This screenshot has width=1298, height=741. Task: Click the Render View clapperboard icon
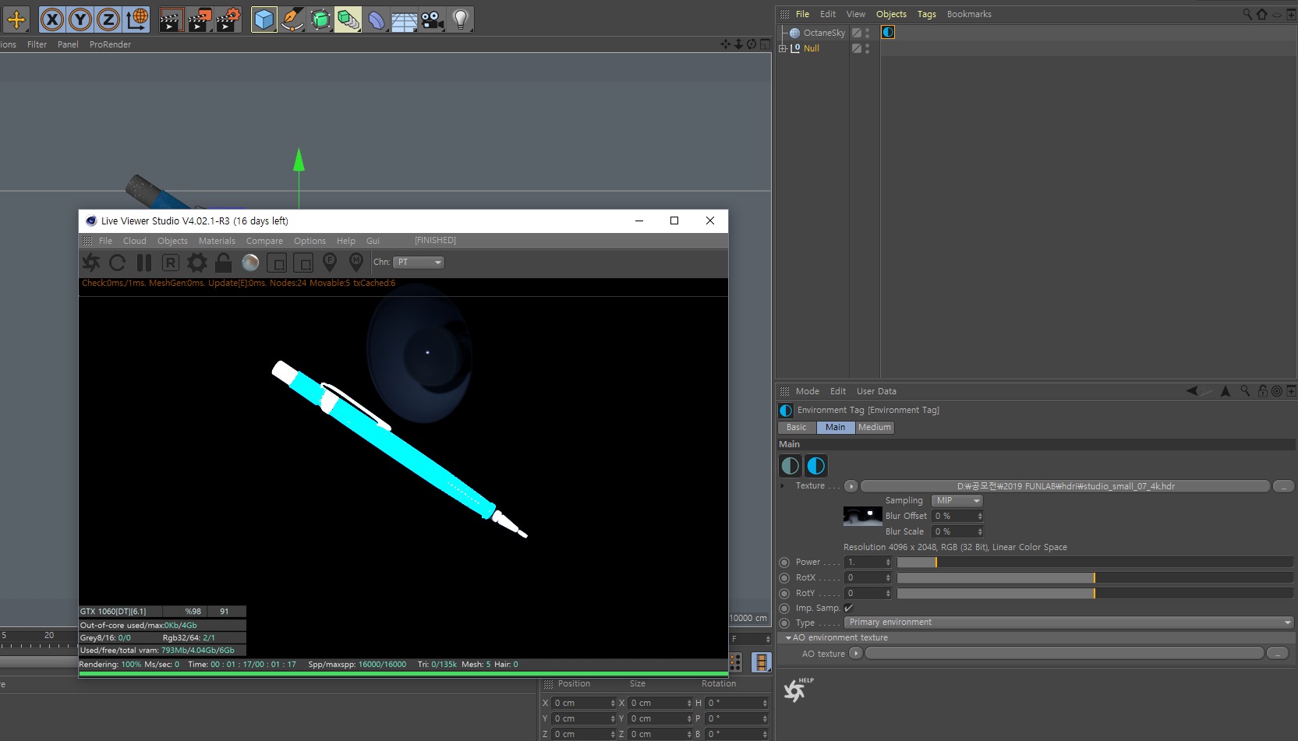point(171,19)
